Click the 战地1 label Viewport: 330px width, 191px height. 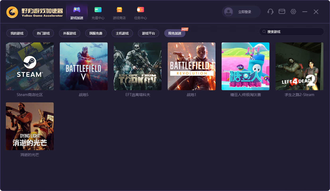click(192, 95)
